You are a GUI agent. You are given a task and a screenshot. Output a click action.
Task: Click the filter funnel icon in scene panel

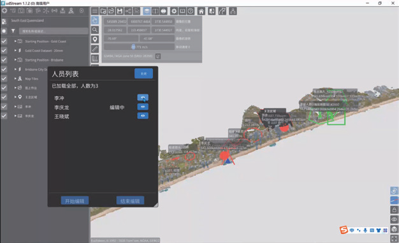[x=13, y=31]
